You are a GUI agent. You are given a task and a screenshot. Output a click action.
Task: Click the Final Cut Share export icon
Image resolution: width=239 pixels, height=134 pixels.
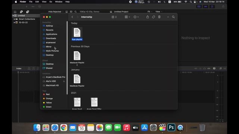(223, 7)
